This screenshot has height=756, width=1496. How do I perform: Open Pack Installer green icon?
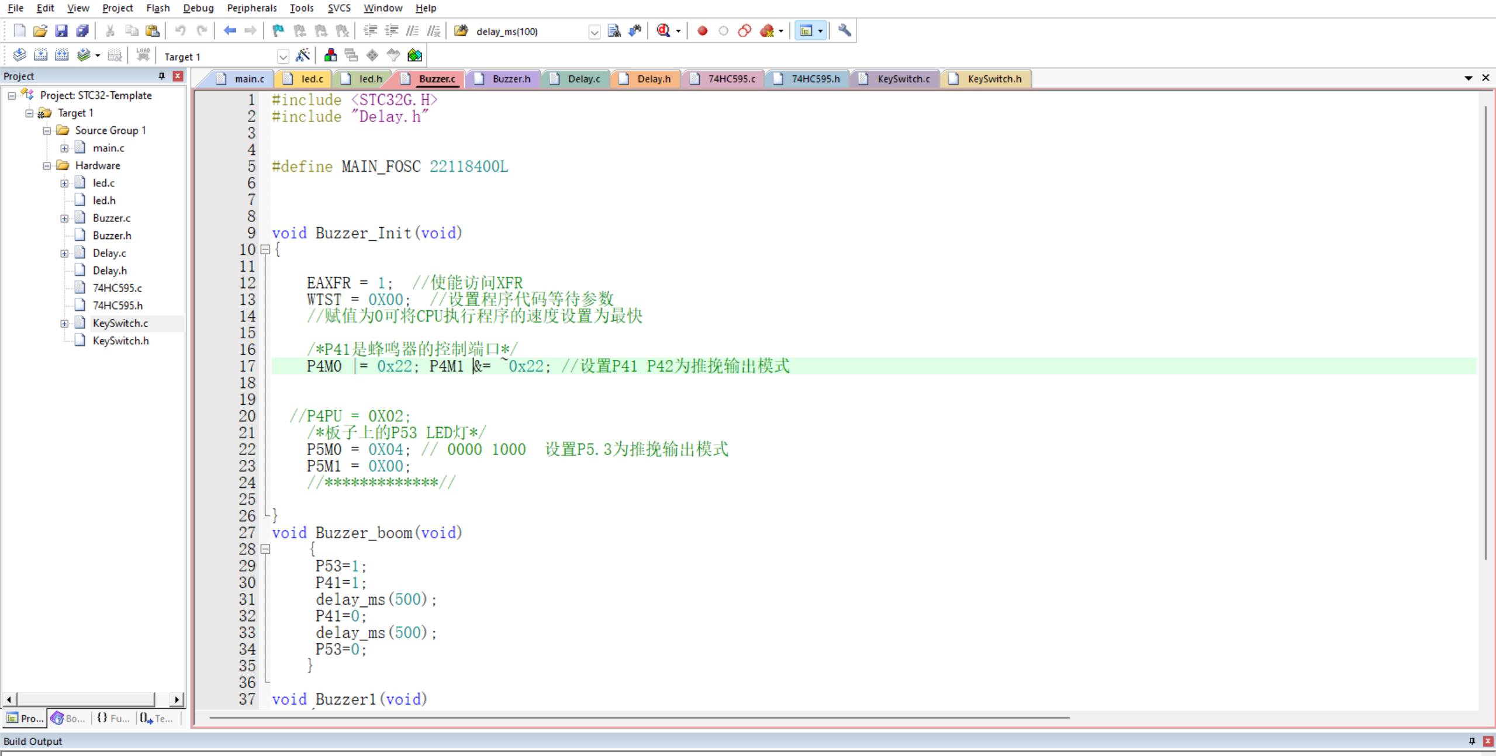pyautogui.click(x=414, y=56)
